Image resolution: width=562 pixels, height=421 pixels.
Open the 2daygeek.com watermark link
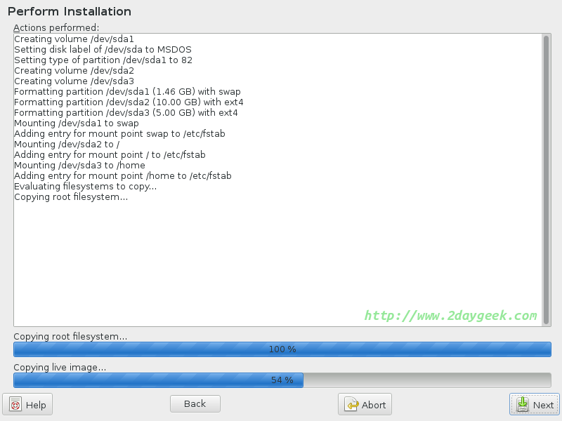(450, 316)
